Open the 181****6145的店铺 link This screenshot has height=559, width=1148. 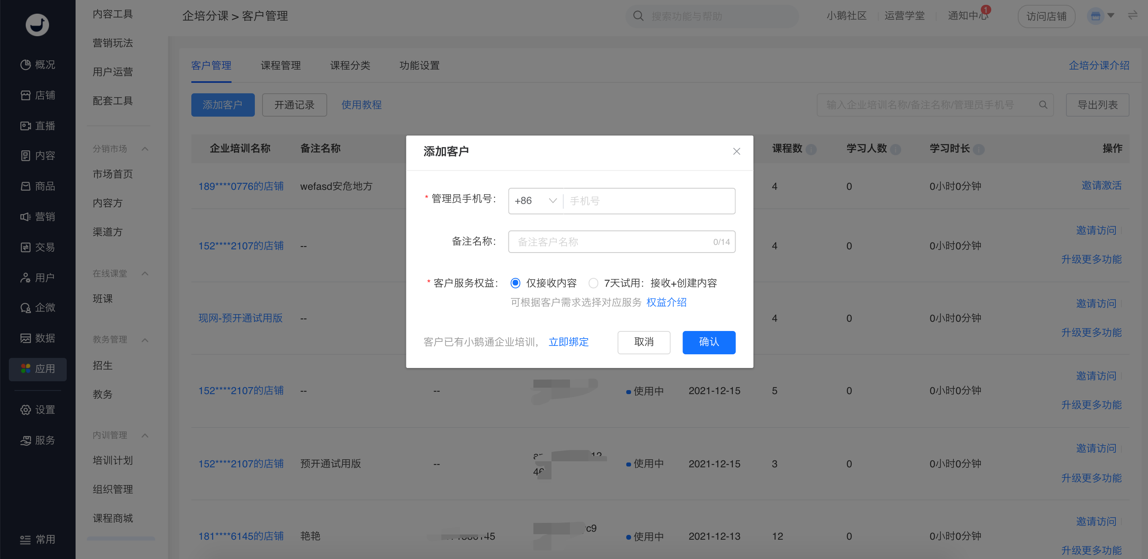point(241,536)
